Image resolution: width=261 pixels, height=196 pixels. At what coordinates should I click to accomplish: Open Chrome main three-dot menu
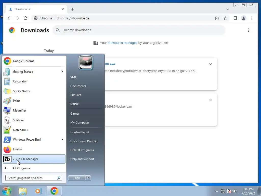(252, 18)
